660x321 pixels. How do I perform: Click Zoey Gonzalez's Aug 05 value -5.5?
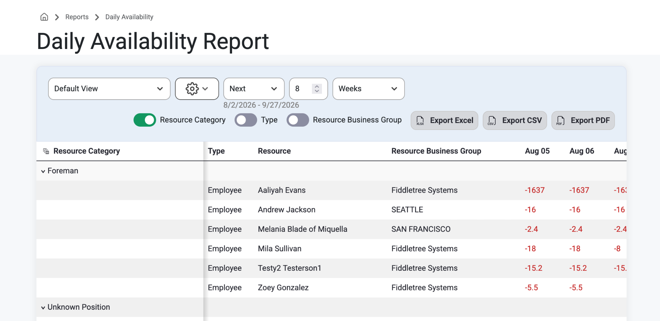point(531,287)
